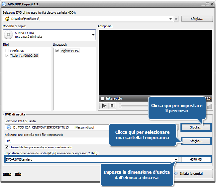Minimize the AVS DVD Copy window
The height and width of the screenshot is (187, 216).
click(203, 4)
